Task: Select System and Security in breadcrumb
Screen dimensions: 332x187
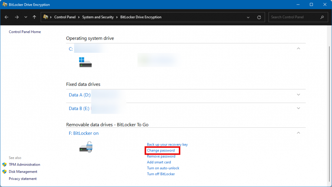Action: (98, 17)
